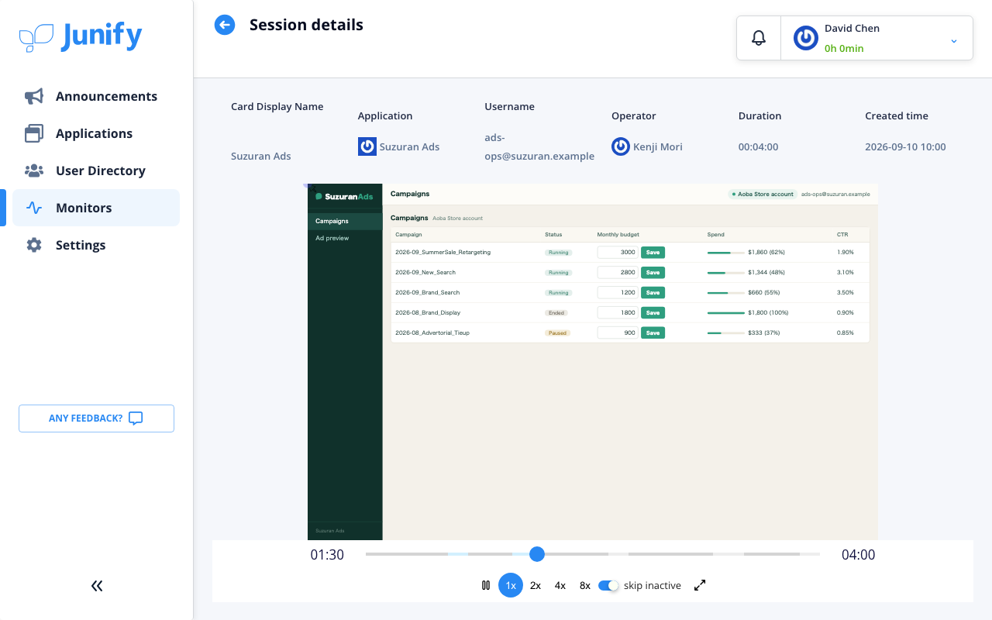The image size is (992, 620).
Task: Open the Monitors menu item
Action: (96, 208)
